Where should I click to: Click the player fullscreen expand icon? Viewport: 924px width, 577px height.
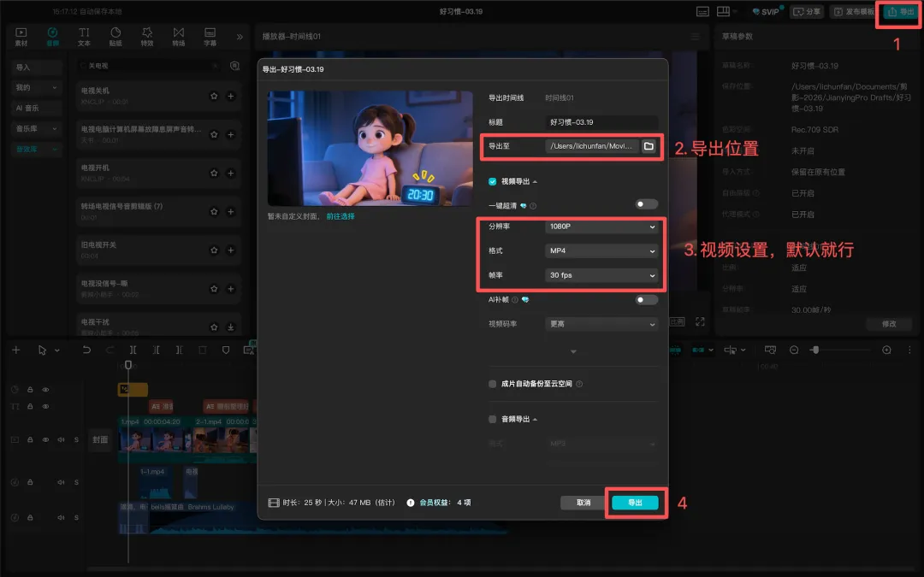coord(700,321)
